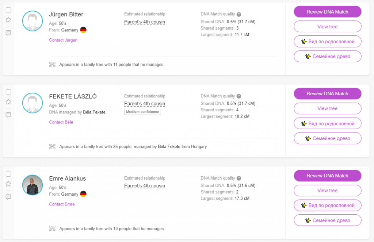Expand Emre Alankus's Parent's 4th cousin relationship
The width and height of the screenshot is (374, 242).
click(x=145, y=186)
